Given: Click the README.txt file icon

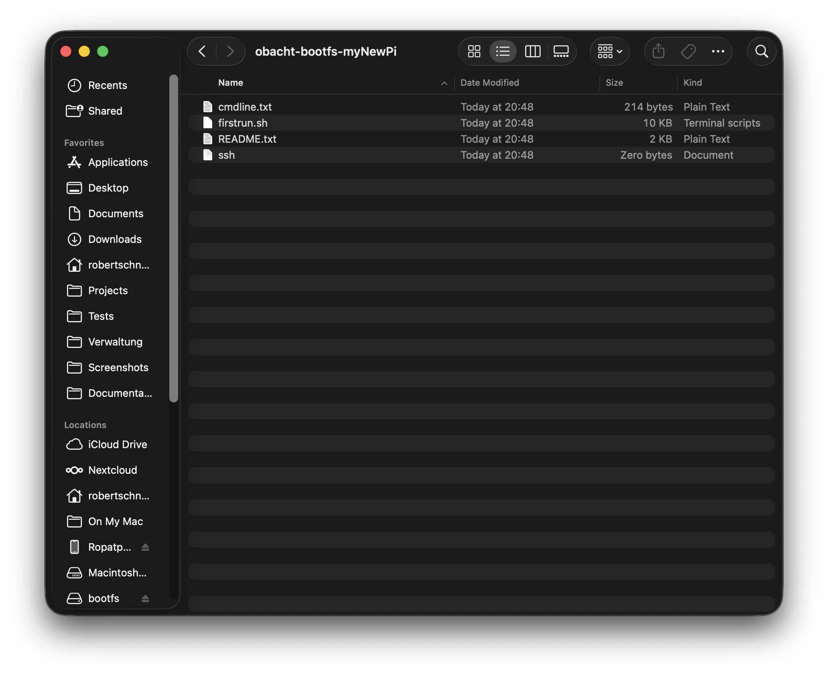Looking at the screenshot, I should pyautogui.click(x=207, y=139).
